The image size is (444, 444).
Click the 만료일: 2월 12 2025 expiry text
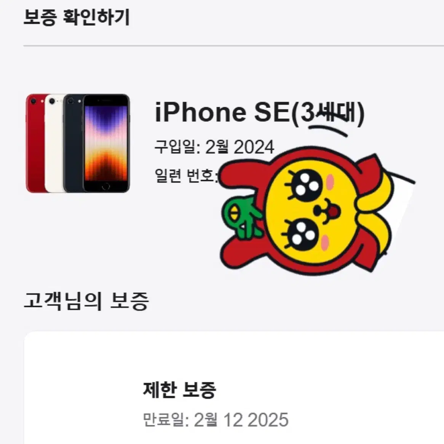(216, 420)
